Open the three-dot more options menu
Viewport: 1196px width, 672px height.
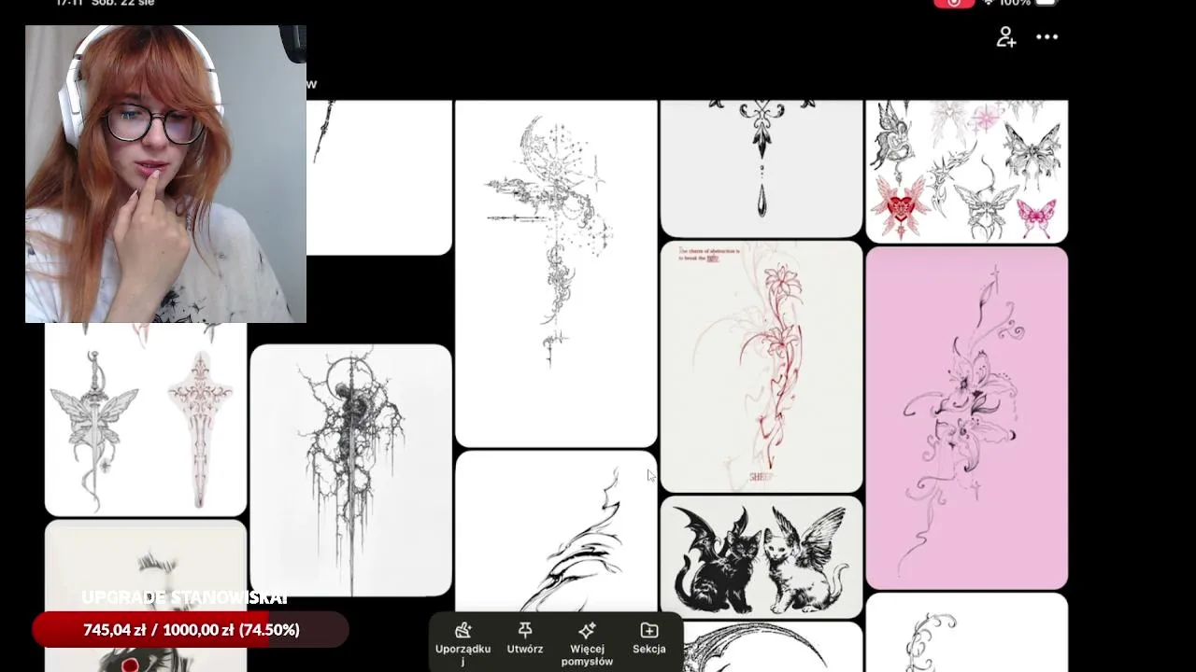pyautogui.click(x=1046, y=37)
